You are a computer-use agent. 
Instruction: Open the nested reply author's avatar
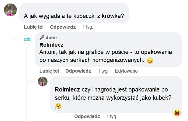tap(43, 82)
